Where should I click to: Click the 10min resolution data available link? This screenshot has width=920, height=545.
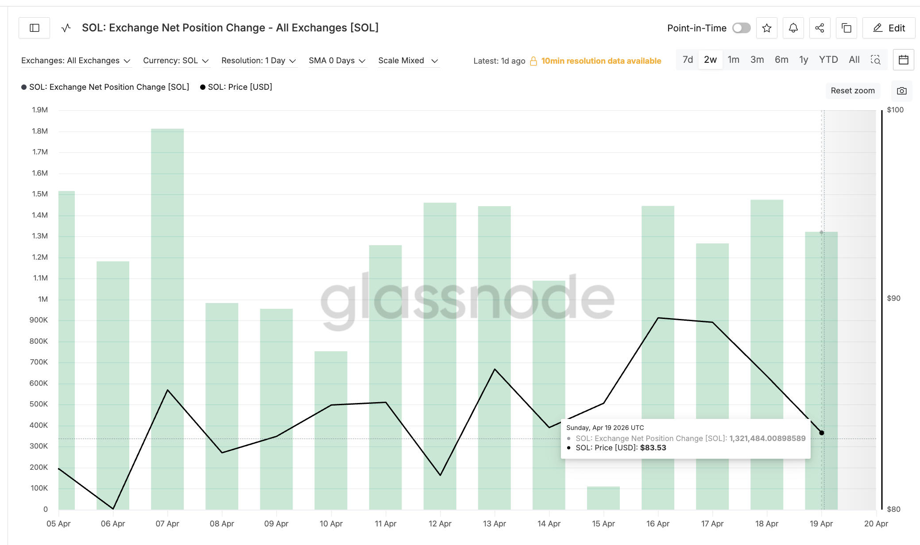[x=601, y=61]
